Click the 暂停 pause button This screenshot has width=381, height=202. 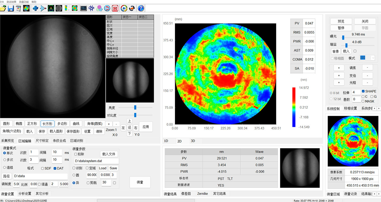(341, 28)
